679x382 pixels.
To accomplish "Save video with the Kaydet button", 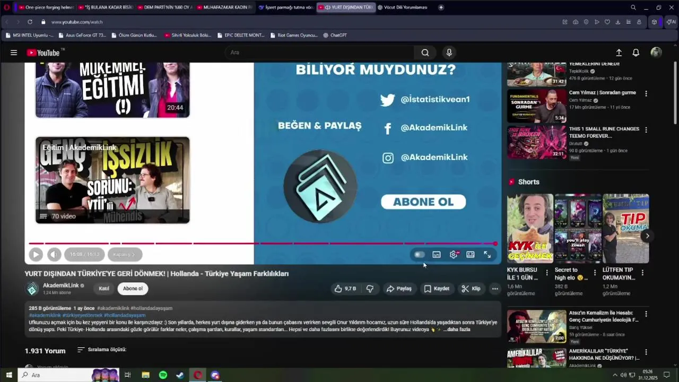I will click(x=437, y=289).
